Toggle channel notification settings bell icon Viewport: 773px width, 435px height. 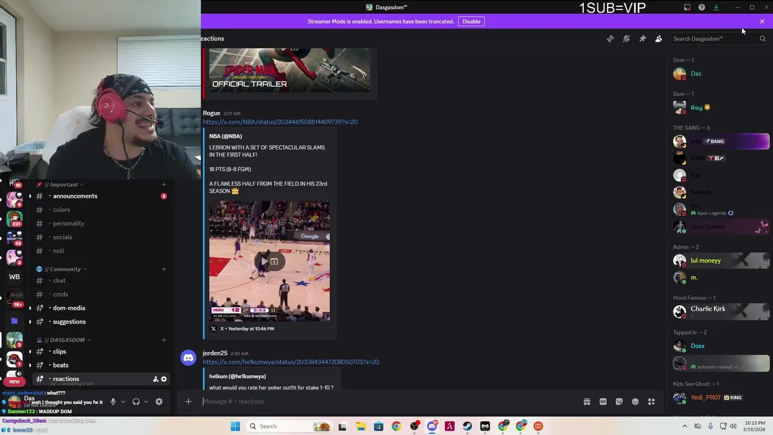(x=626, y=39)
